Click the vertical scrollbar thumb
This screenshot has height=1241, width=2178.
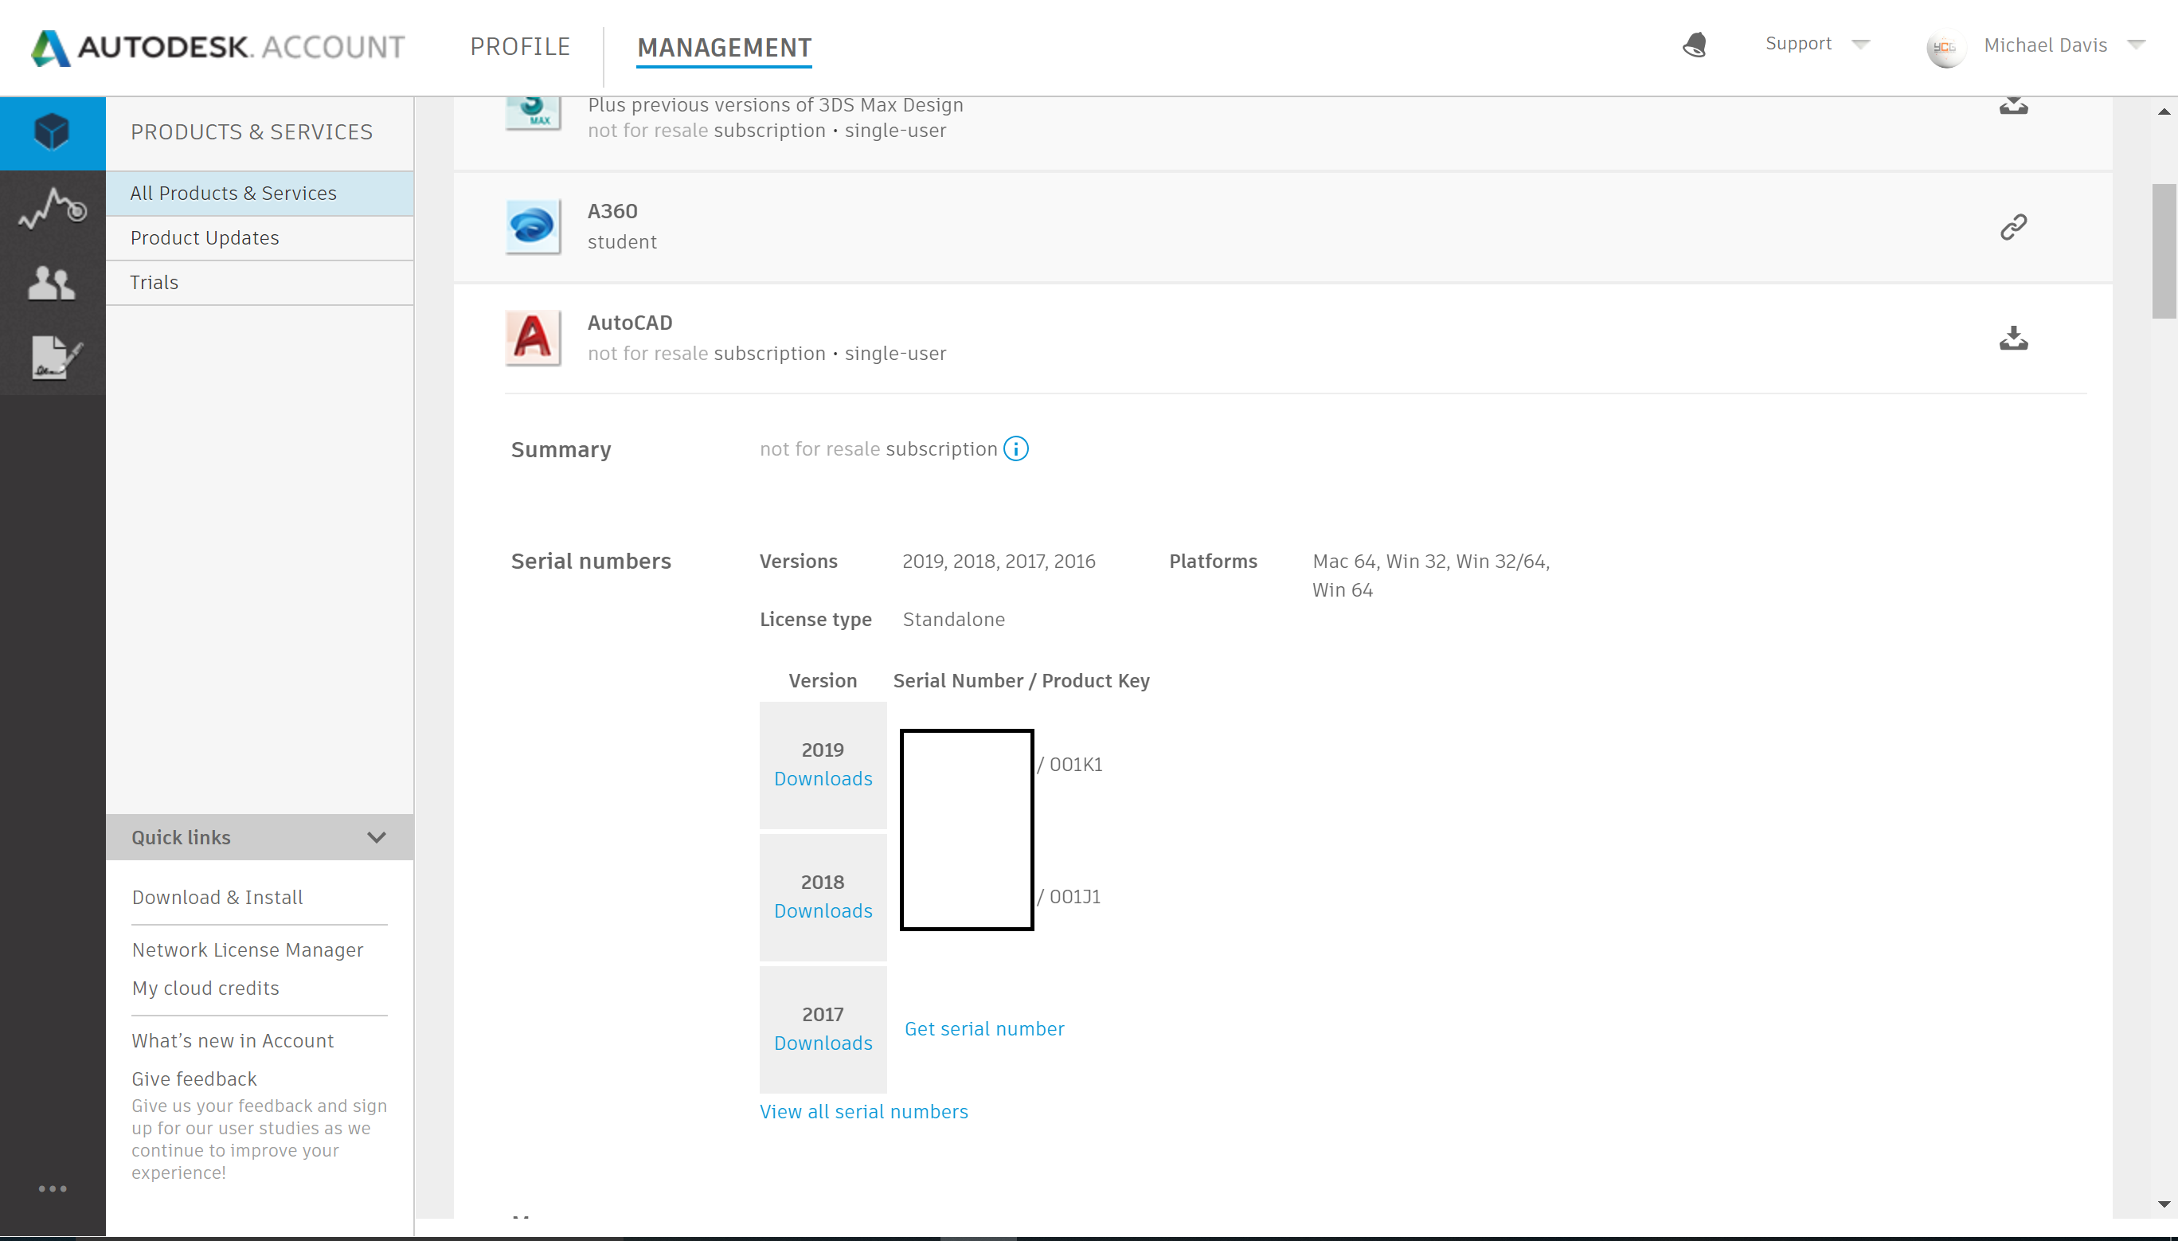(2164, 251)
